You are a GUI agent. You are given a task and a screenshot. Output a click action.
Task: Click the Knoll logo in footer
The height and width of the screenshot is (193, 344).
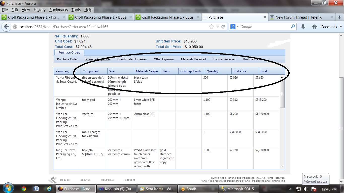53,180
